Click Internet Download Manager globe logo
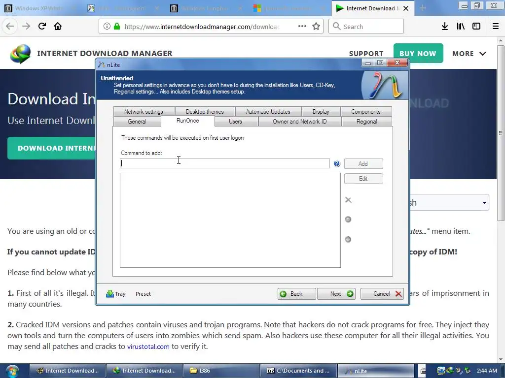Viewport: 505px width, 378px height. (x=20, y=54)
